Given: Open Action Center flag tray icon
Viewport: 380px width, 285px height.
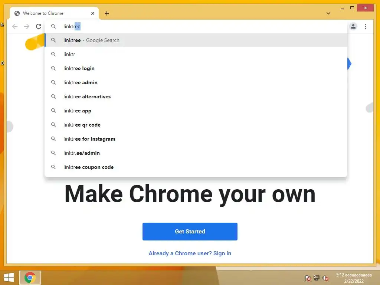Looking at the screenshot, I should click(308, 278).
